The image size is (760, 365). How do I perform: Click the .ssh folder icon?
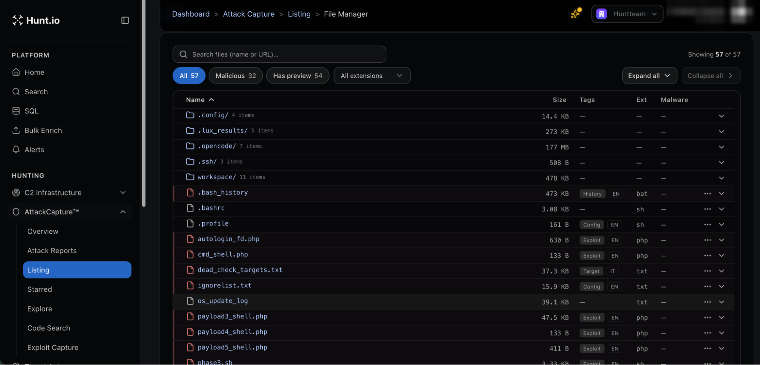point(190,161)
